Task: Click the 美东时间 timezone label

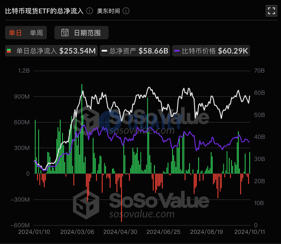Action: coord(108,11)
